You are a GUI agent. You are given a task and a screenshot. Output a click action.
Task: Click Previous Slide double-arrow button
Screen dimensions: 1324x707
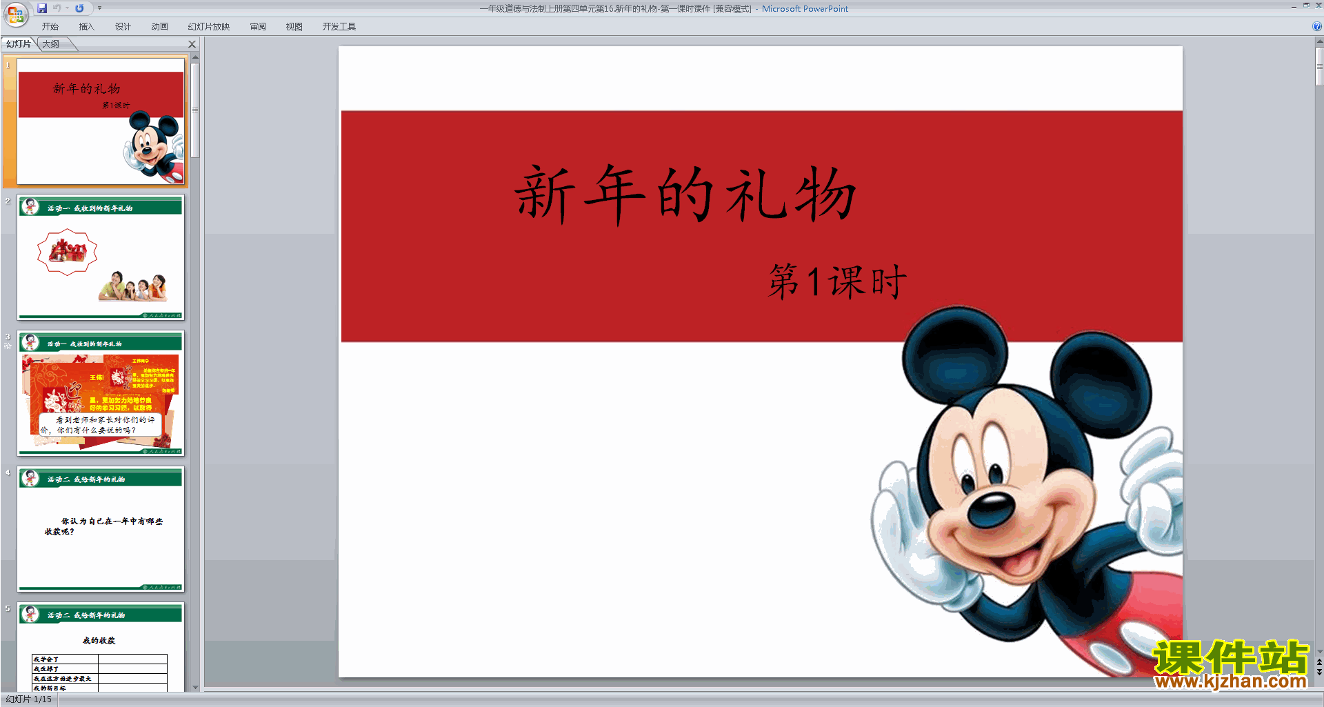tap(1319, 662)
